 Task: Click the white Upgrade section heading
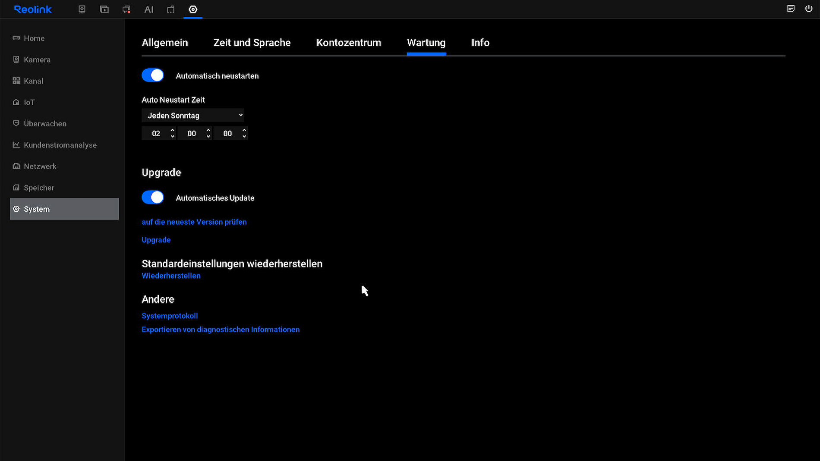(161, 172)
